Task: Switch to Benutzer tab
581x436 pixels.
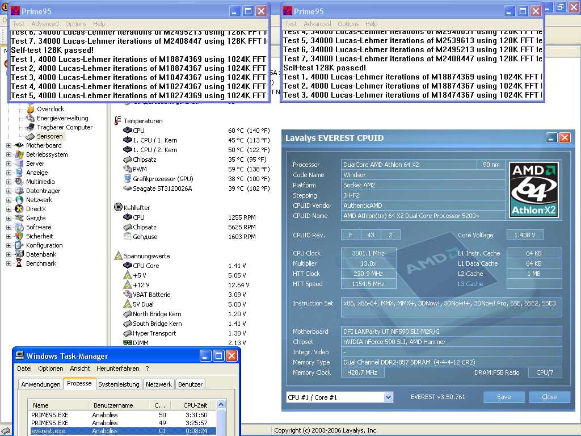Action: (x=191, y=384)
